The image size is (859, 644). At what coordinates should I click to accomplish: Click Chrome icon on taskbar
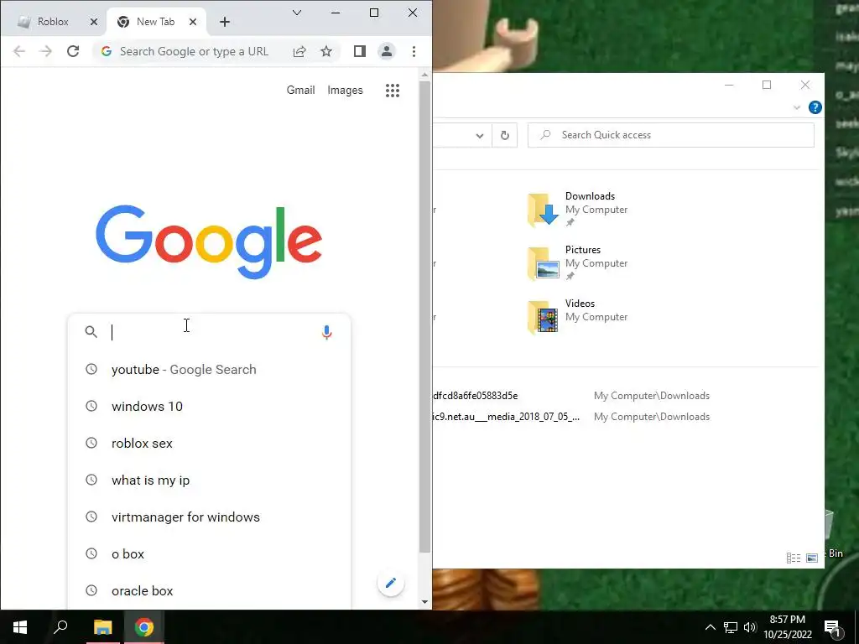click(x=144, y=627)
